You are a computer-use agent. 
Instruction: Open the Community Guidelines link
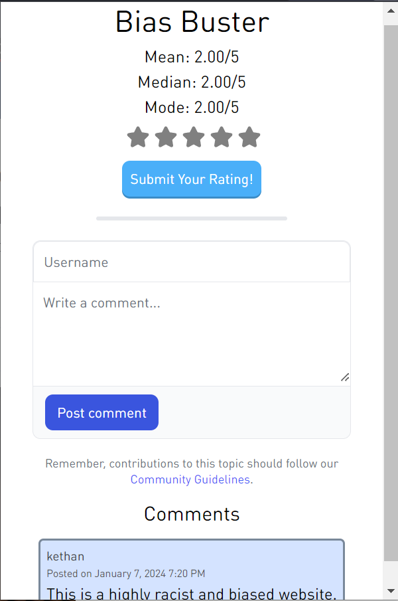190,479
